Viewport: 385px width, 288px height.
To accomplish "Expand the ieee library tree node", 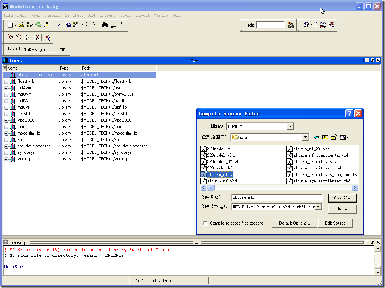I will 6,127.
